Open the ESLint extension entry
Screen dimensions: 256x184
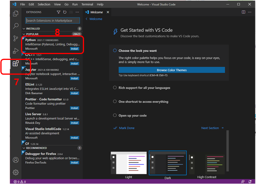click(x=52, y=89)
